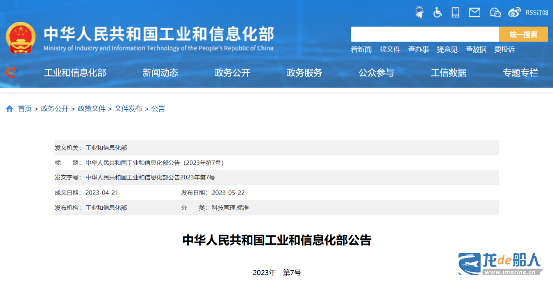
Task: Click the WeChat icon in header
Action: coord(495,12)
